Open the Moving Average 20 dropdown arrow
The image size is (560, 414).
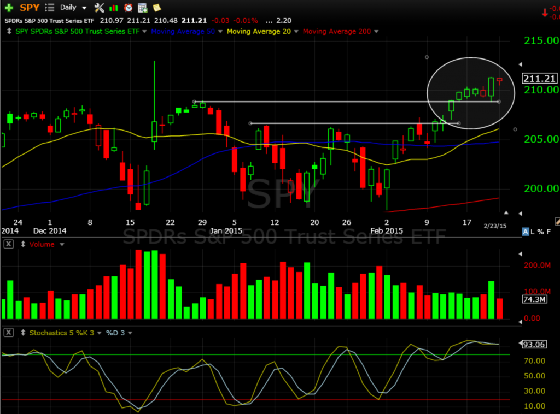click(x=296, y=31)
